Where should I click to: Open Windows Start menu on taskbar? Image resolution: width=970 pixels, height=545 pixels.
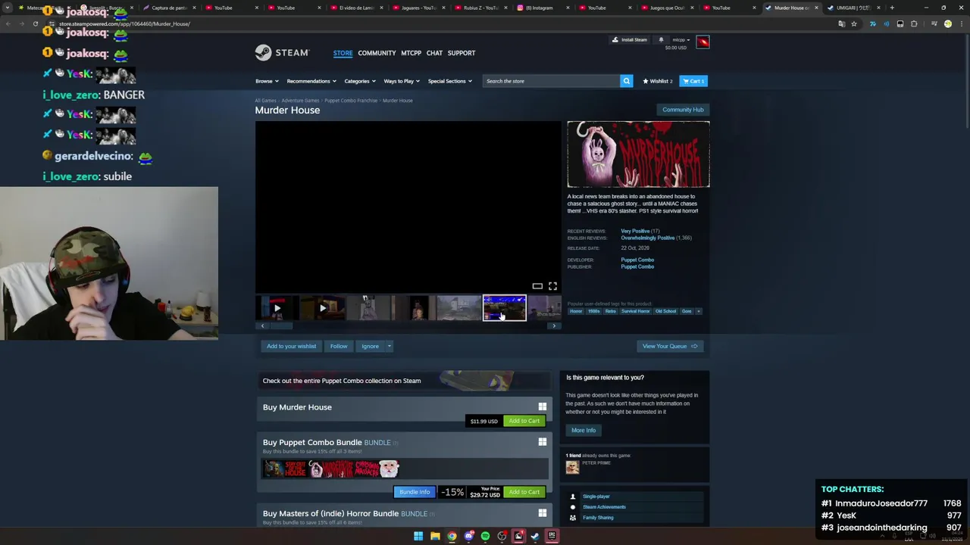pyautogui.click(x=418, y=536)
